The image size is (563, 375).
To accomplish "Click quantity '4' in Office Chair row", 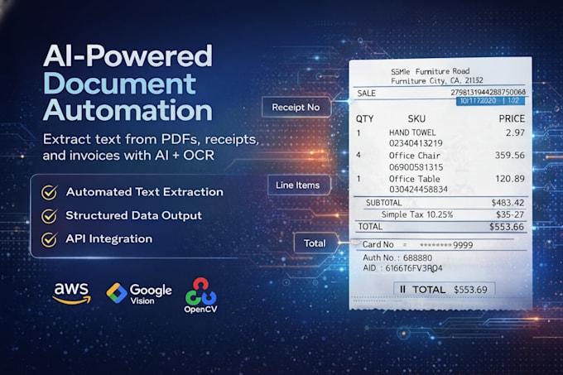I will coord(358,155).
